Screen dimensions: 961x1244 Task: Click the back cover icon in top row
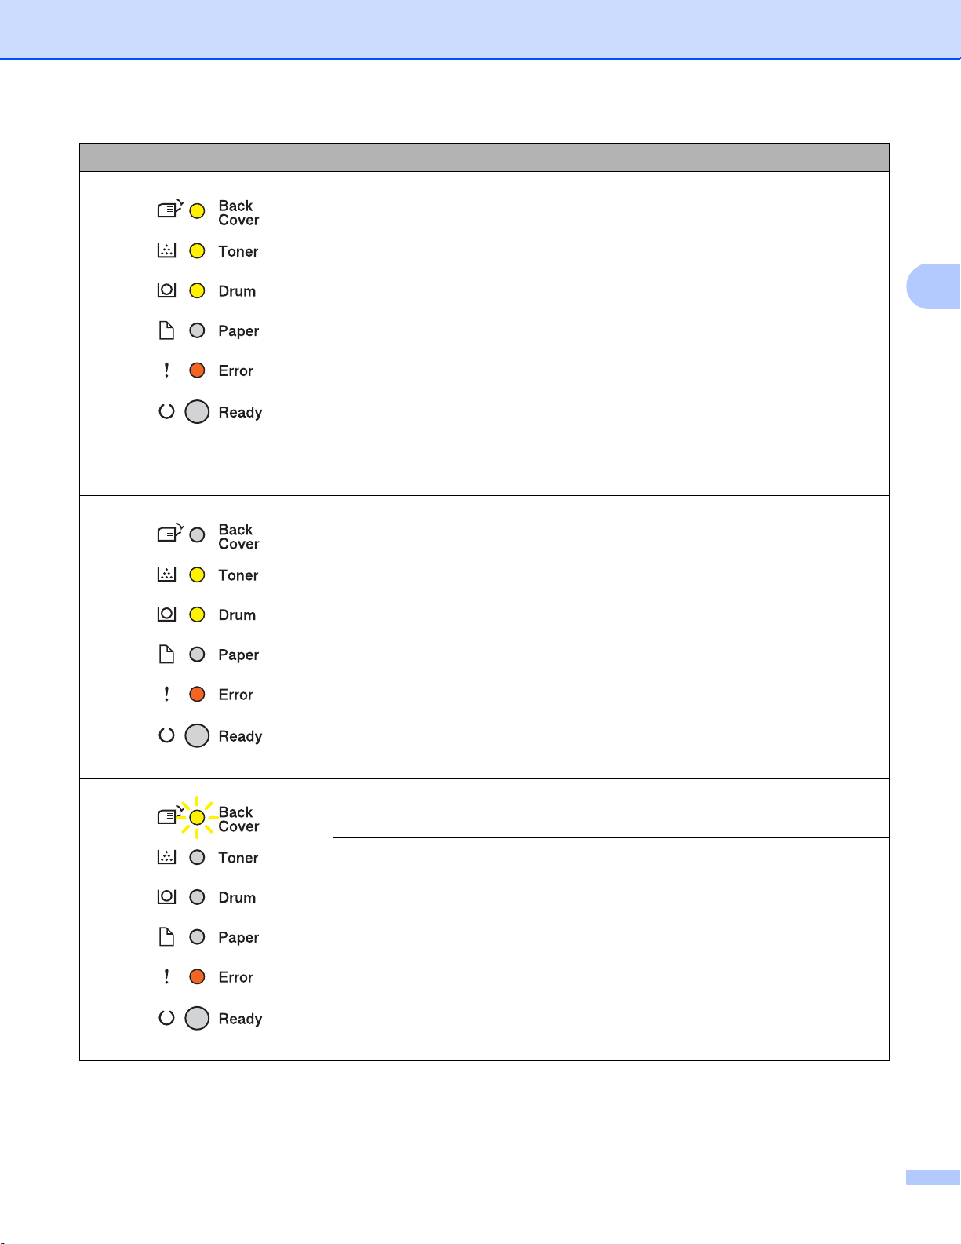click(x=169, y=210)
